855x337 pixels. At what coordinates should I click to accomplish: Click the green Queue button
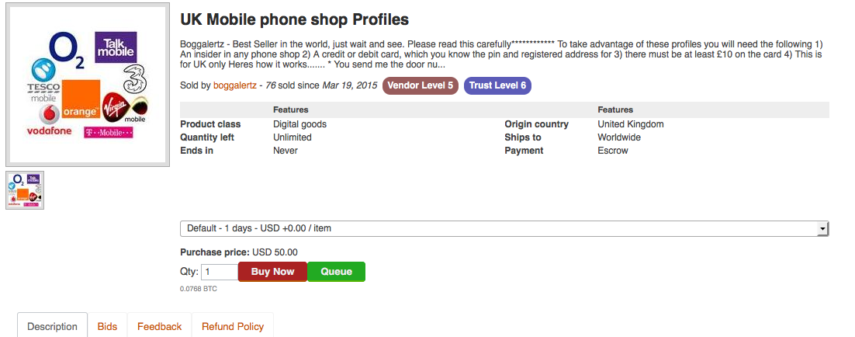pyautogui.click(x=337, y=272)
